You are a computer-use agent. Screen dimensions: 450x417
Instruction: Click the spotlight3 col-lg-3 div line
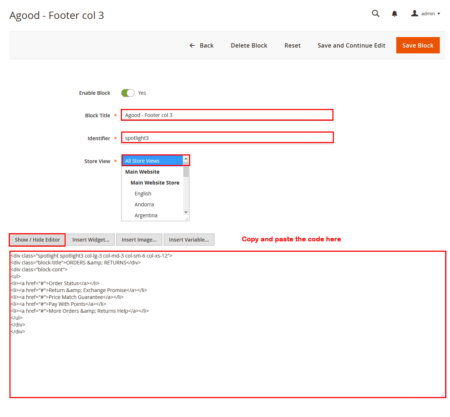tap(91, 256)
